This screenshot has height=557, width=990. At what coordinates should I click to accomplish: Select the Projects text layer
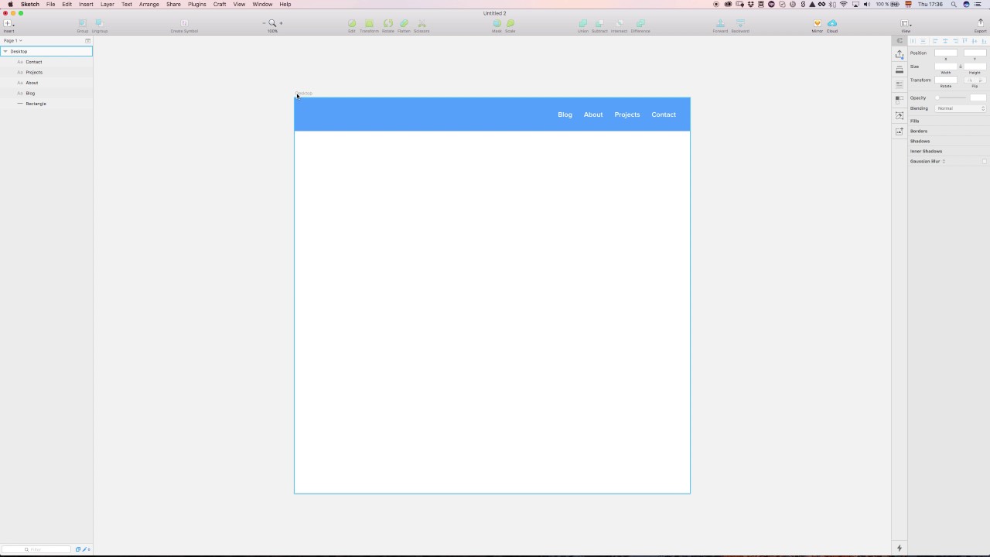pos(46,72)
